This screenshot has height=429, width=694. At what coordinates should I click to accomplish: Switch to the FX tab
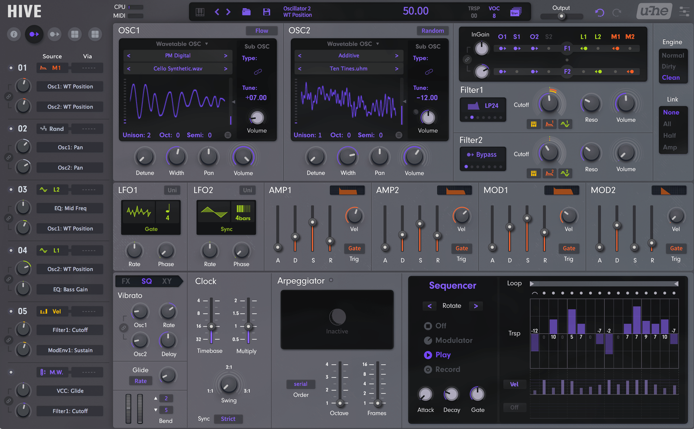click(x=126, y=281)
